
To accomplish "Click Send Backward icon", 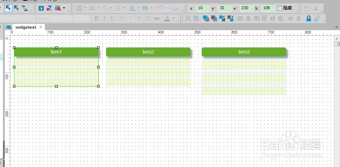I will coord(230,19).
